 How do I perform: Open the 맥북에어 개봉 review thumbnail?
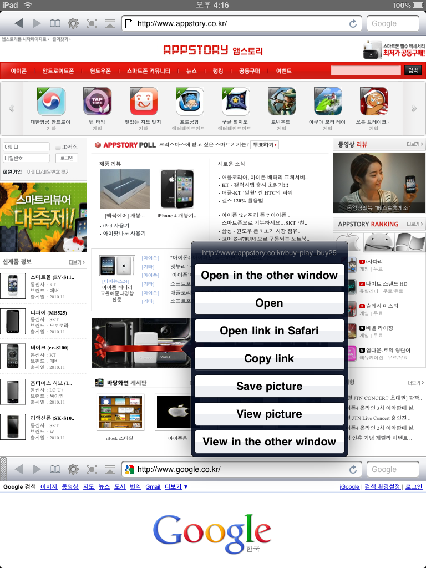tap(125, 189)
